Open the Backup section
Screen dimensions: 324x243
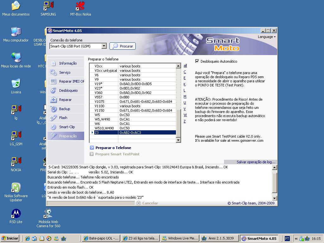[66, 109]
